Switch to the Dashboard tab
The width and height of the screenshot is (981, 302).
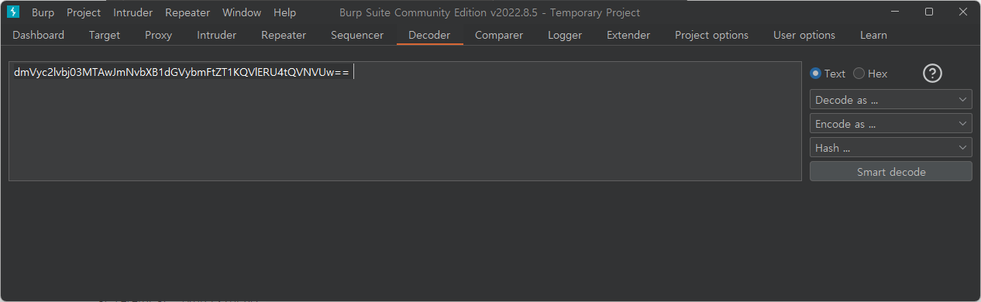click(x=39, y=35)
